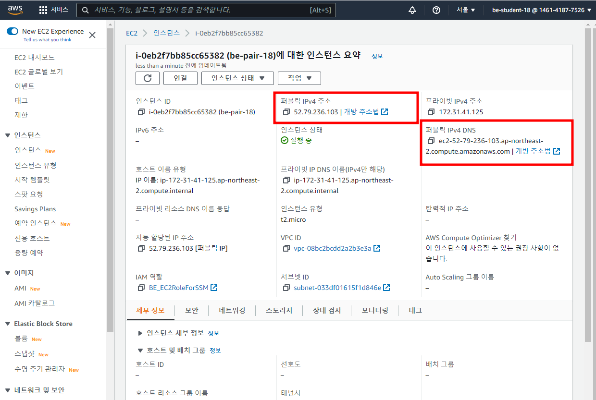596x400 pixels.
Task: Open the external link icon beside the VPC ID
Action: (377, 248)
